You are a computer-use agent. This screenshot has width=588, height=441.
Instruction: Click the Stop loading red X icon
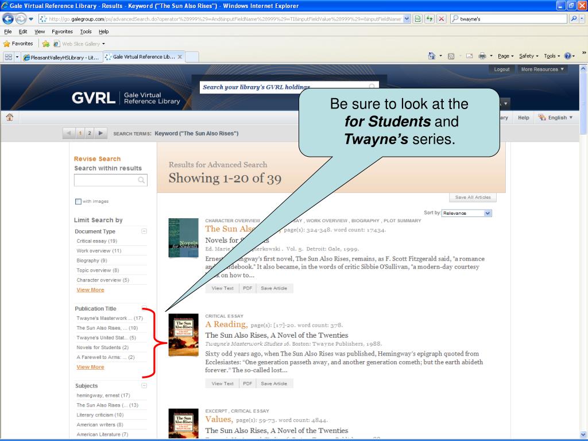click(x=442, y=18)
